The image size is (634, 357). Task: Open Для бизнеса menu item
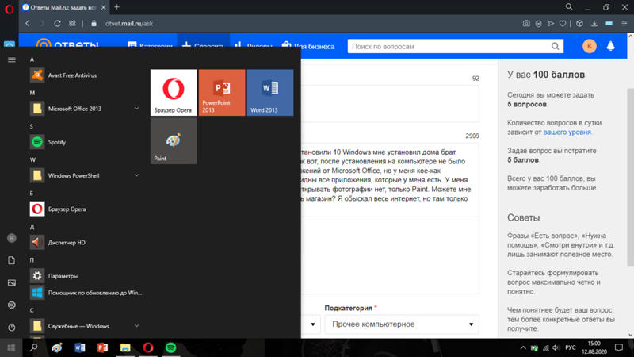click(308, 46)
